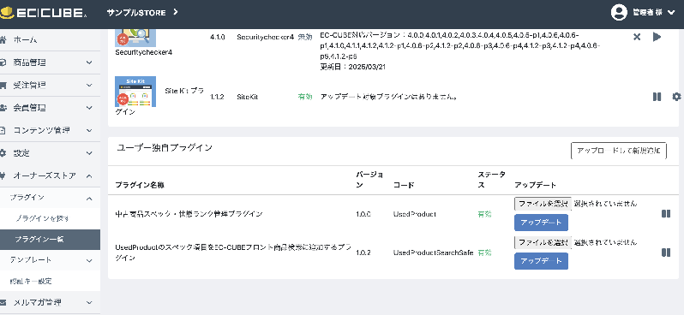
Task: Click the 有効 status of SiteKit
Action: [305, 97]
